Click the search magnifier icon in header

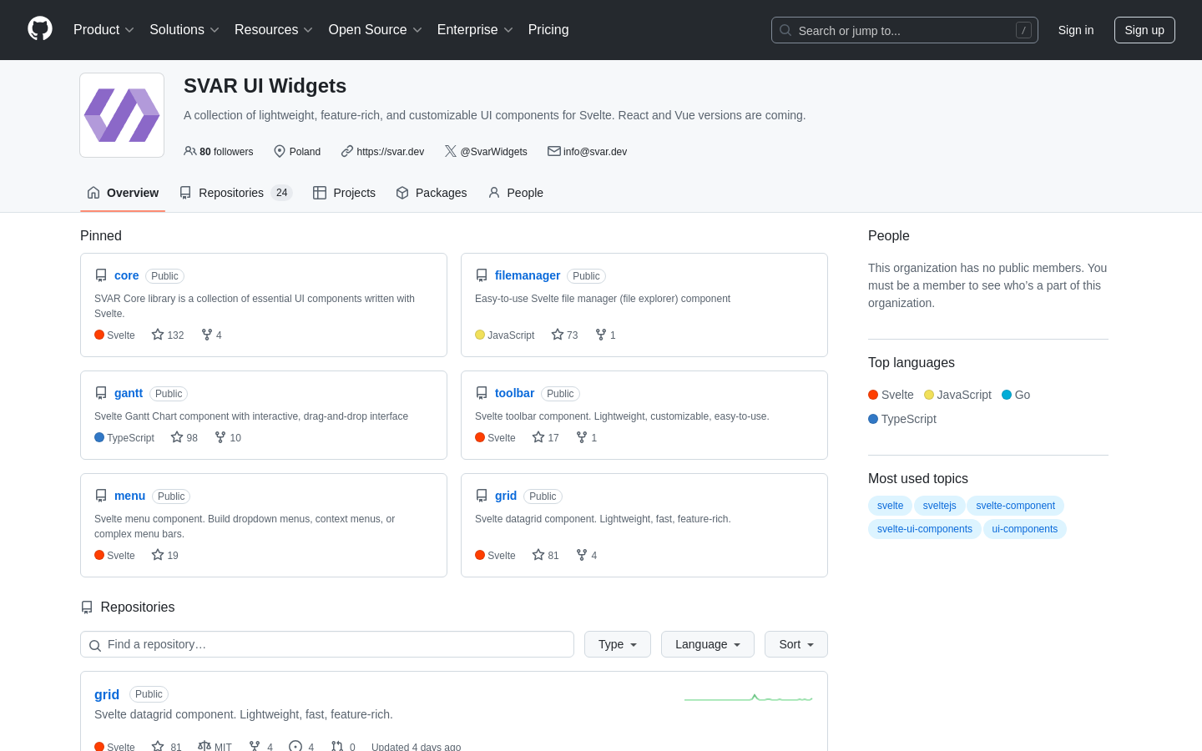coord(785,30)
